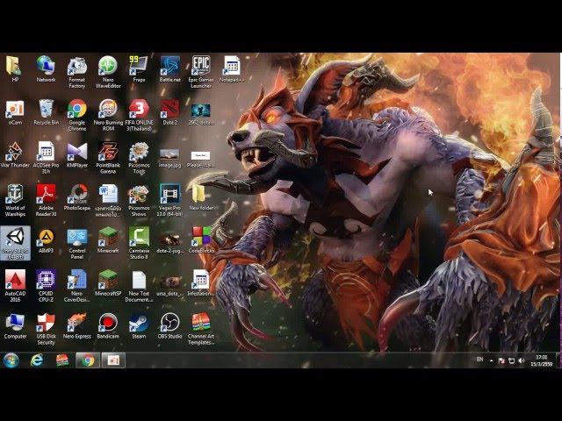Launch Internet Explorer from the taskbar
Screen dimensions: 562x421
(x=37, y=360)
